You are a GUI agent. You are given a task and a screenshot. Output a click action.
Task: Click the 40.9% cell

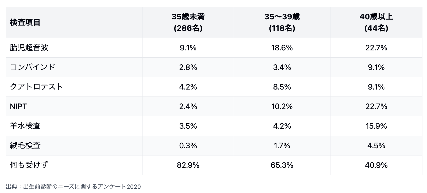coord(376,165)
